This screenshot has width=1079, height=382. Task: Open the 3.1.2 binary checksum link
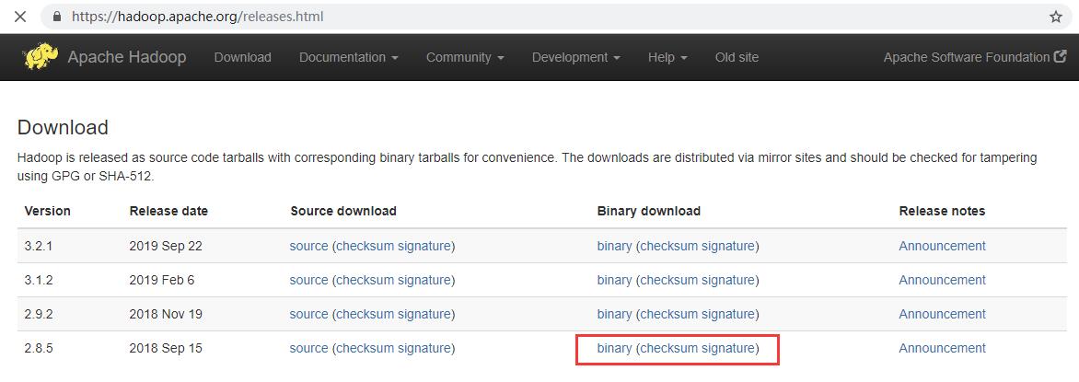click(x=668, y=280)
